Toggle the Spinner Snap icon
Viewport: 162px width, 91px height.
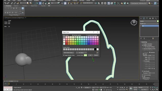(77, 3)
